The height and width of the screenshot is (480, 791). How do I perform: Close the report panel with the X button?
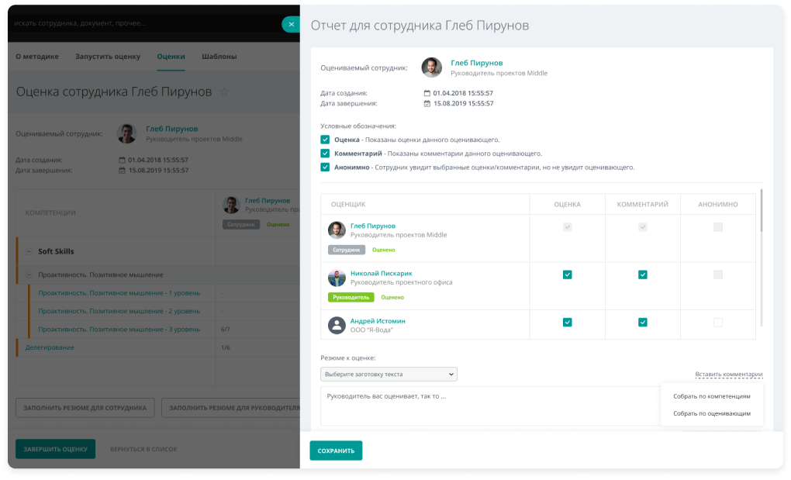[291, 24]
